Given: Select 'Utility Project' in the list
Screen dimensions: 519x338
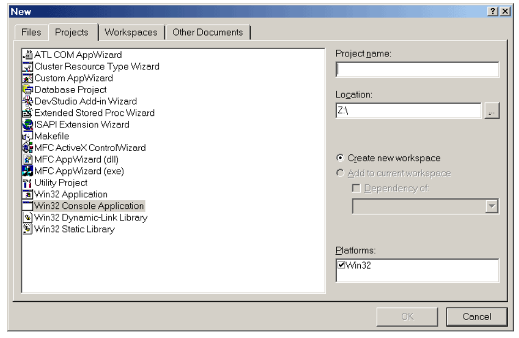Looking at the screenshot, I should click(x=61, y=183).
